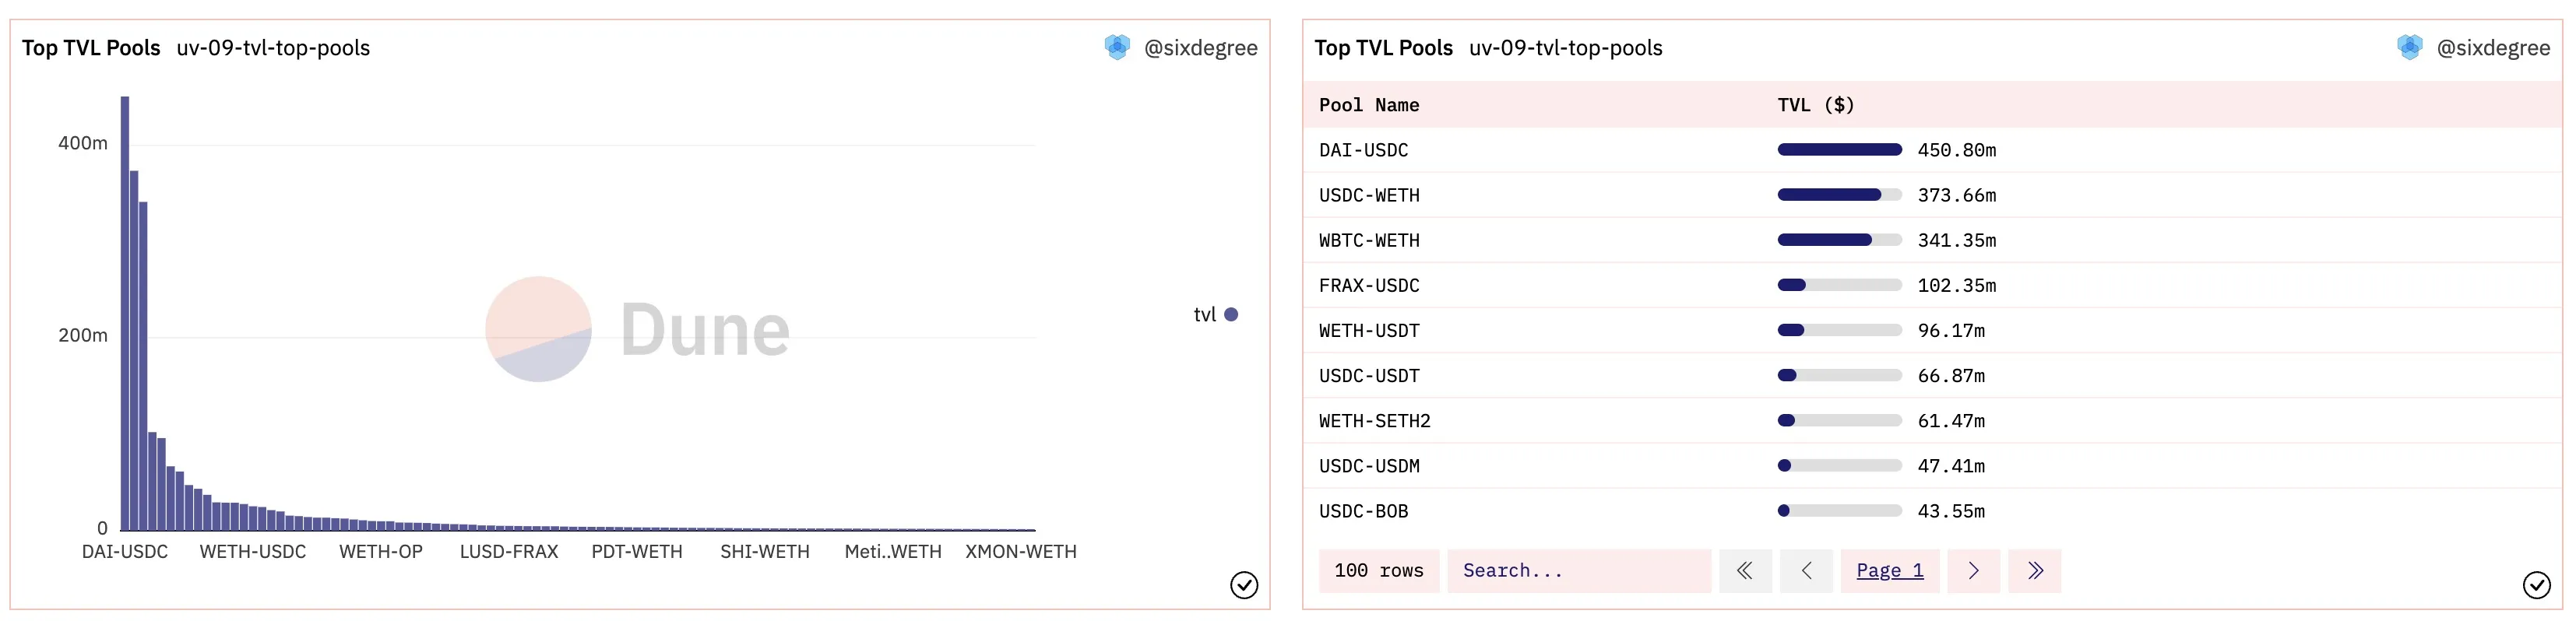Click the sixdegree avatar icon on table panel

tap(2409, 47)
